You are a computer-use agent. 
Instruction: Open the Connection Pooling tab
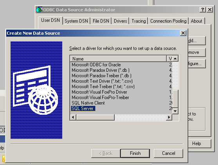click(x=168, y=21)
